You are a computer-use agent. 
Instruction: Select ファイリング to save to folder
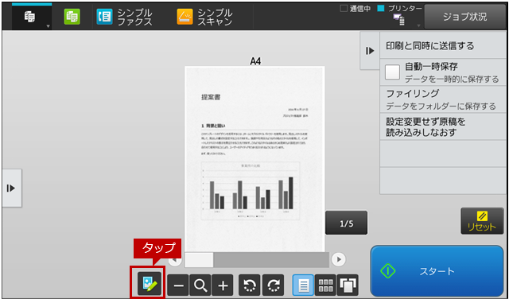pyautogui.click(x=443, y=99)
